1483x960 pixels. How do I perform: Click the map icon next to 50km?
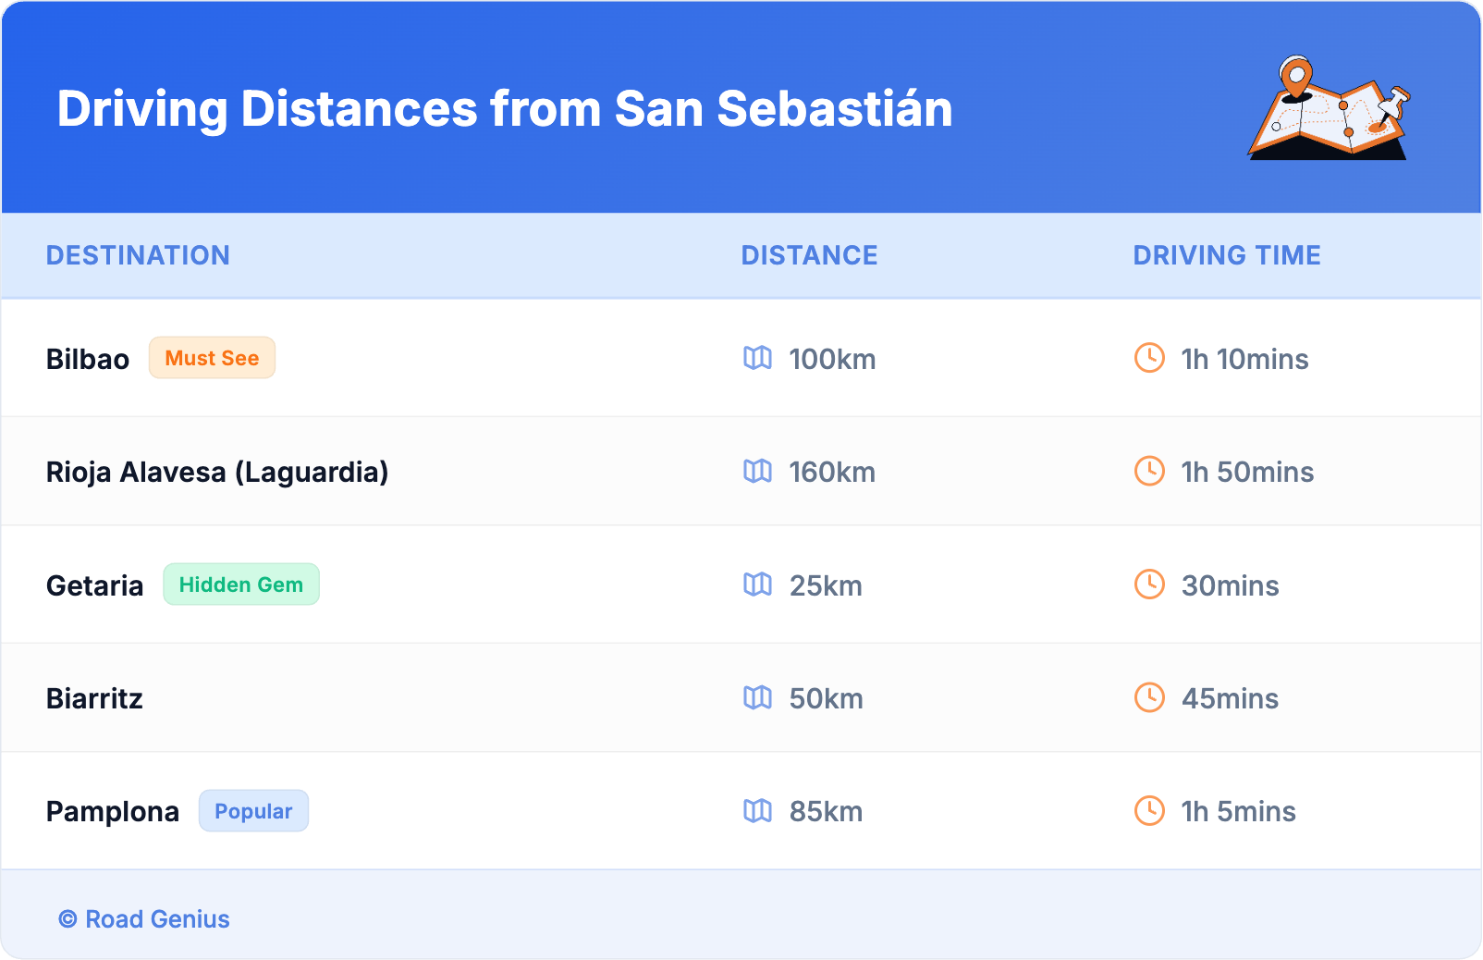pyautogui.click(x=757, y=698)
